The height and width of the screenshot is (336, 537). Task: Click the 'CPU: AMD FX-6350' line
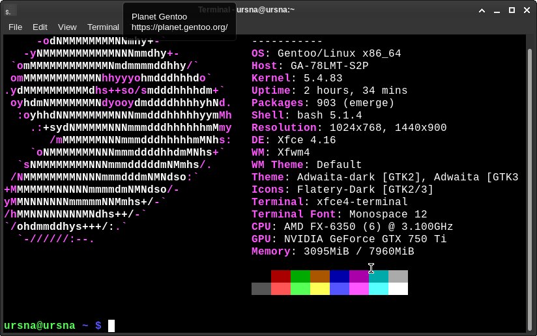(x=353, y=227)
